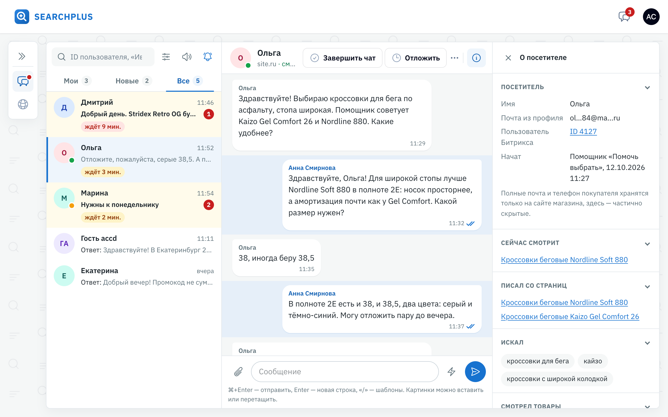Image resolution: width=668 pixels, height=417 pixels.
Task: Send the message with the blue arrow button
Action: pos(475,371)
